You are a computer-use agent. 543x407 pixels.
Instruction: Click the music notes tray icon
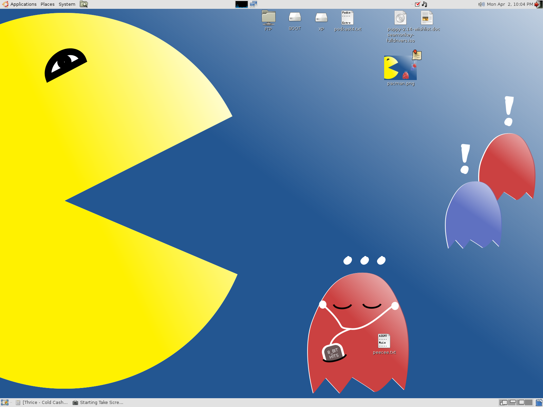point(424,4)
